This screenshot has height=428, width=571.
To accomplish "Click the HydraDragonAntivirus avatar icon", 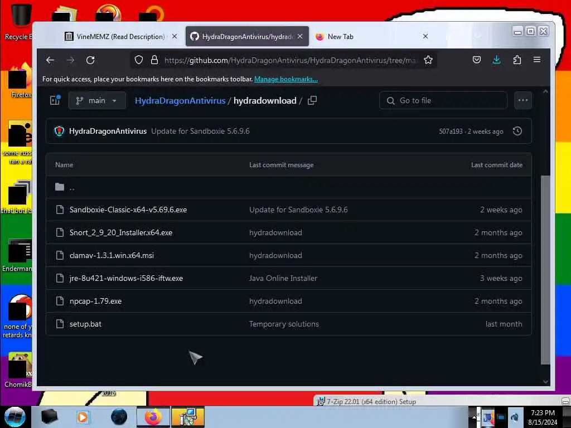I will [x=59, y=131].
